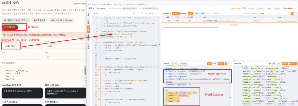This screenshot has width=298, height=106.
Task: Remove the MITM热加载(已启动) tag
Action: (158, 8)
